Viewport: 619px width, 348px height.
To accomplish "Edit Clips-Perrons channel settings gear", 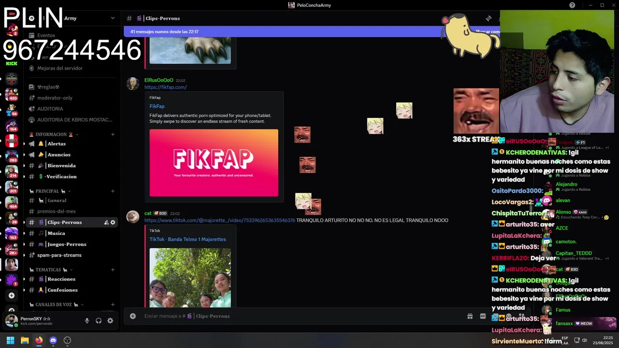I will click(113, 222).
